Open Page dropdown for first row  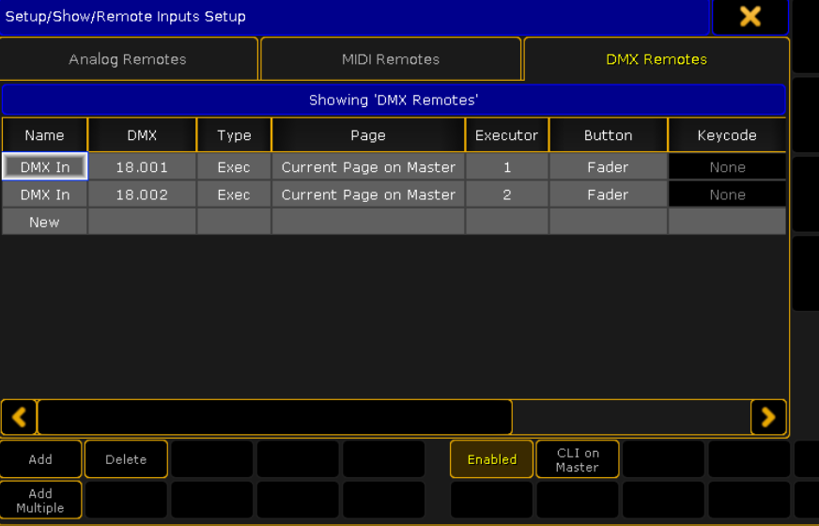368,166
